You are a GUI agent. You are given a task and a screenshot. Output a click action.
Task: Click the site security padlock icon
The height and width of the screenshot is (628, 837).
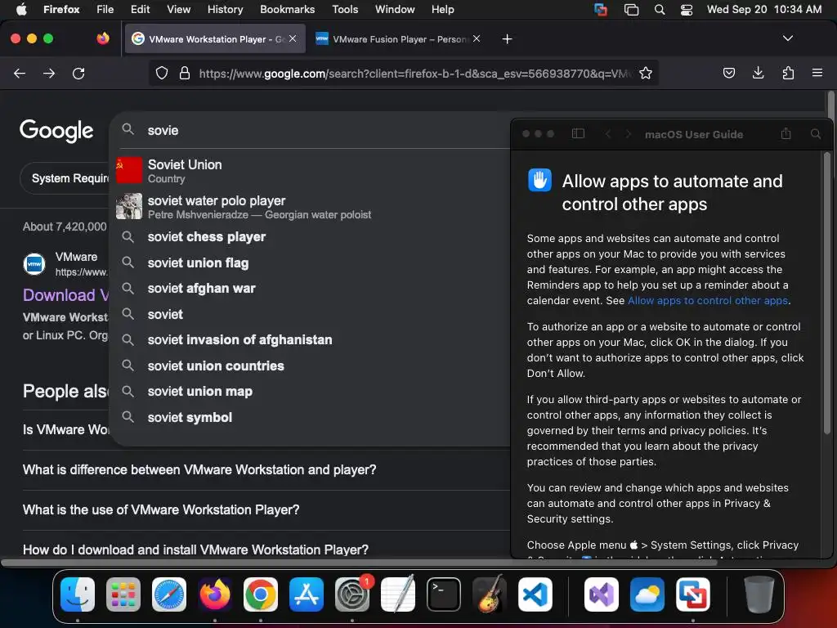(x=185, y=73)
